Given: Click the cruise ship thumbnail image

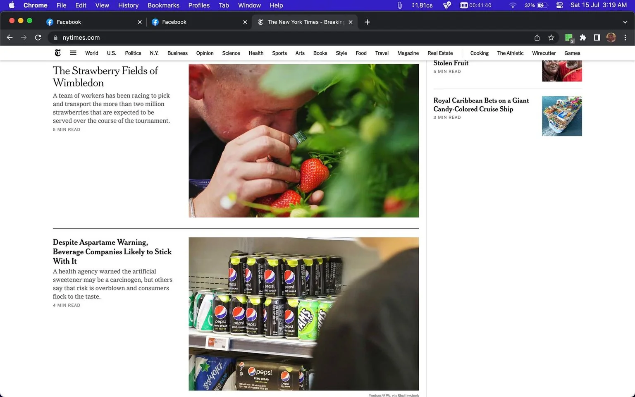Looking at the screenshot, I should pyautogui.click(x=562, y=116).
